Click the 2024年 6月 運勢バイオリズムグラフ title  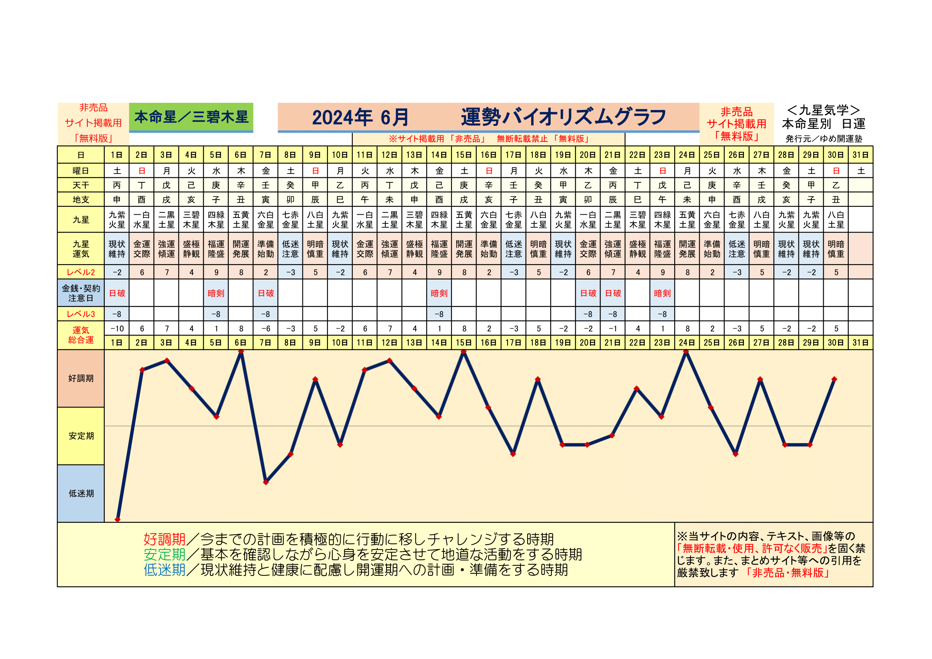(x=488, y=117)
